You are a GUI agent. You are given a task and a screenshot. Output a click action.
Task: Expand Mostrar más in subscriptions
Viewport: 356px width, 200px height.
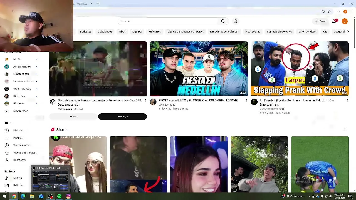(21, 111)
